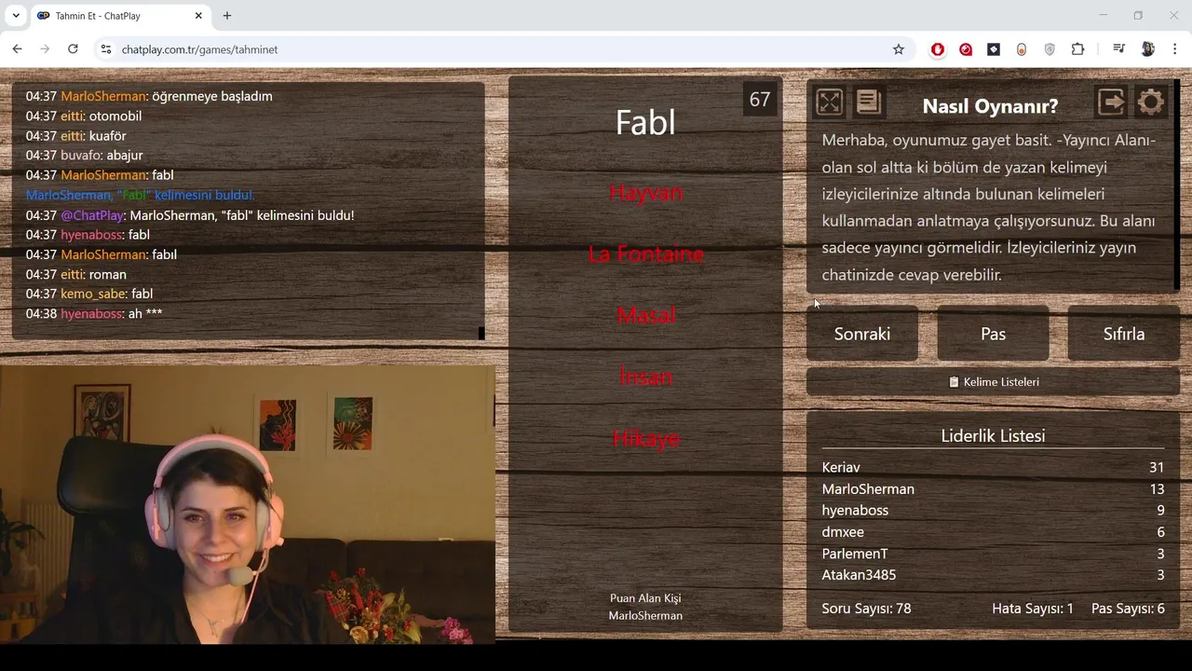Click Hata Sayısı: 1 stat

click(1033, 609)
